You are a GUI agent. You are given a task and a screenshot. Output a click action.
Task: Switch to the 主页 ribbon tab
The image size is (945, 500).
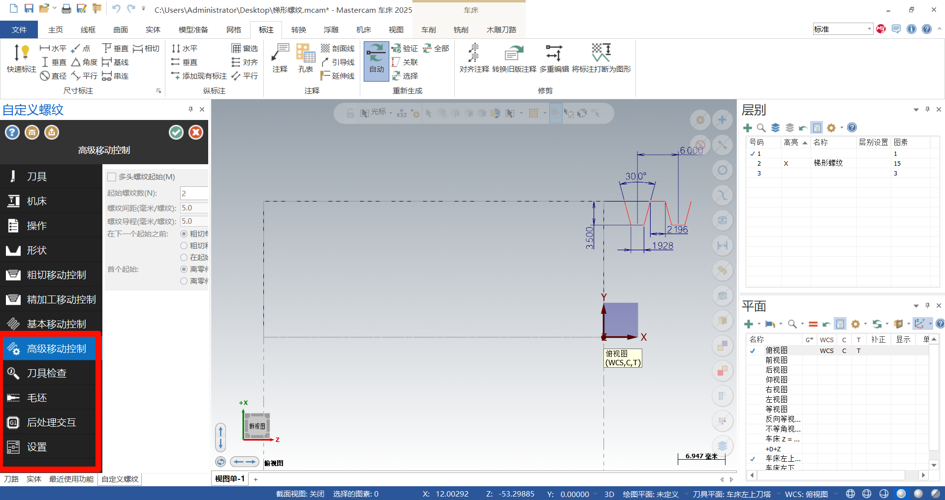[55, 29]
